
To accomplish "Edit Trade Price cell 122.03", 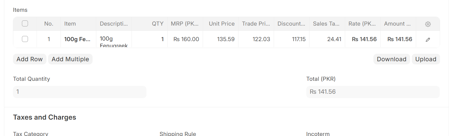I will point(256,39).
